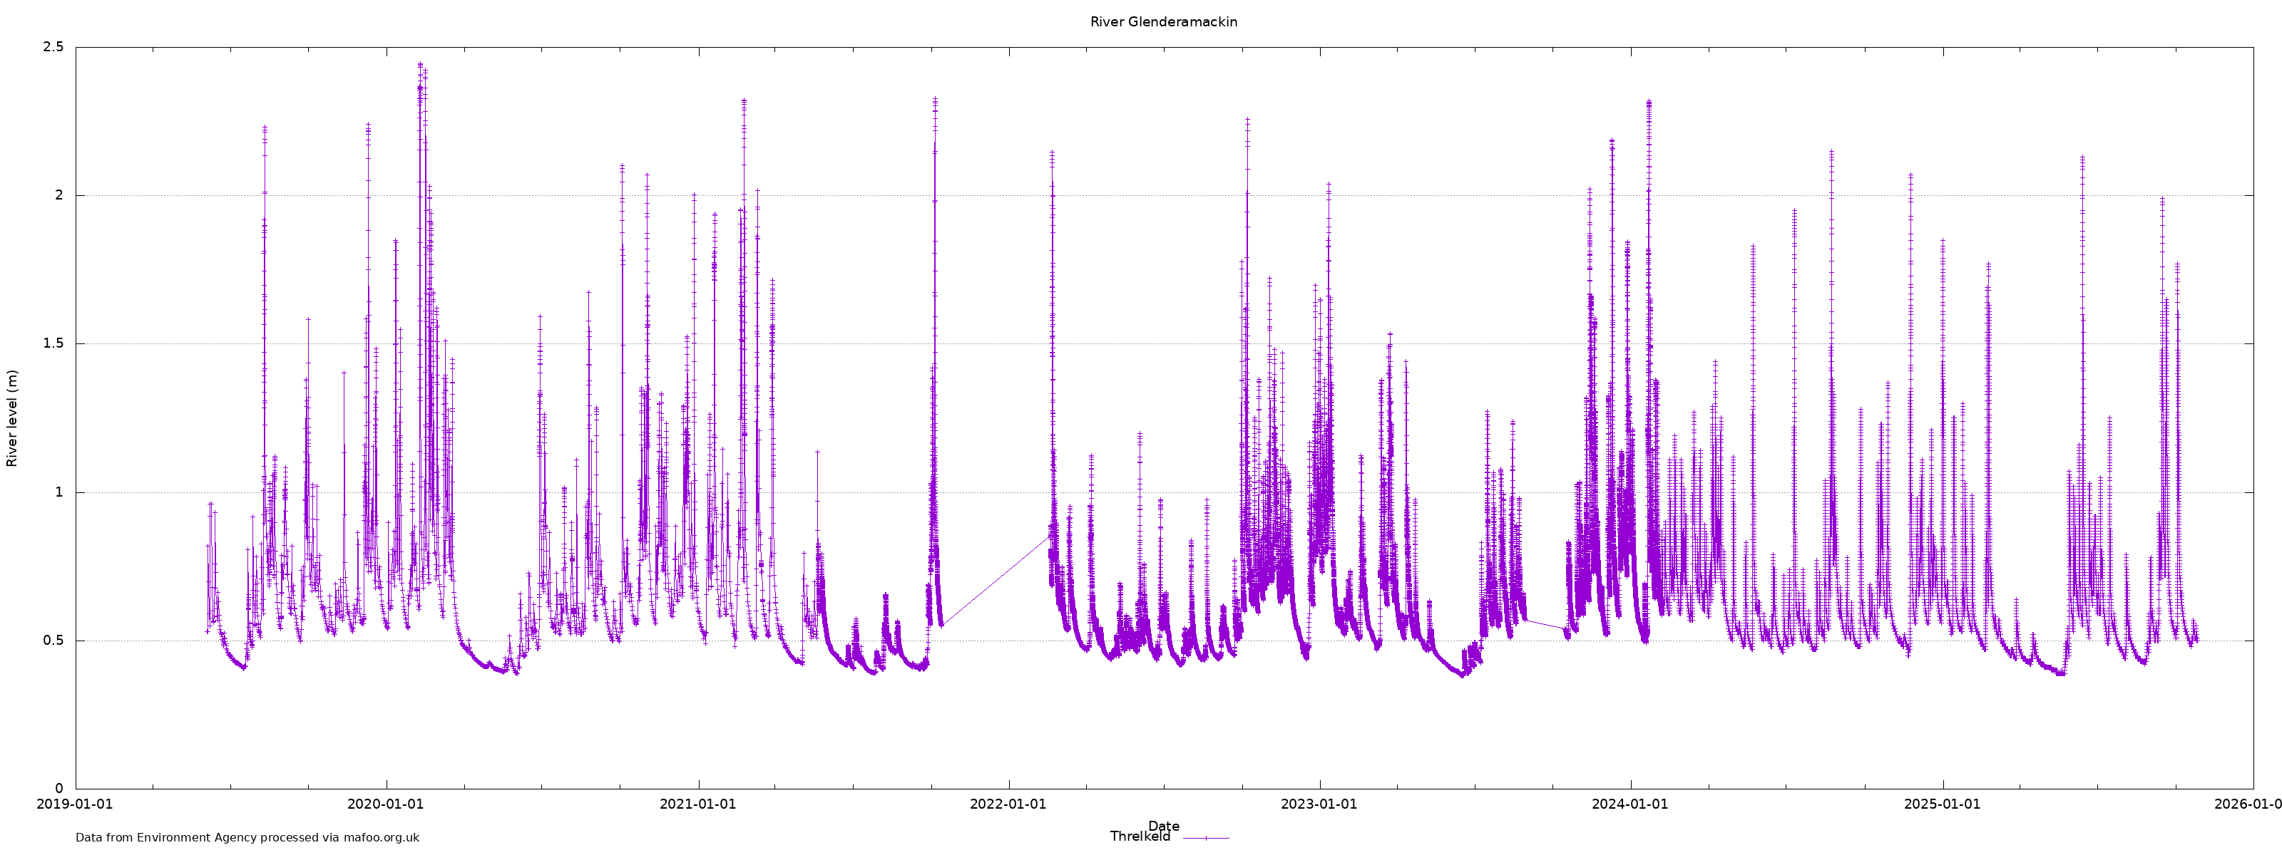Image resolution: width=2282 pixels, height=855 pixels.
Task: Click the River level (m) axis label
Action: [x=12, y=419]
